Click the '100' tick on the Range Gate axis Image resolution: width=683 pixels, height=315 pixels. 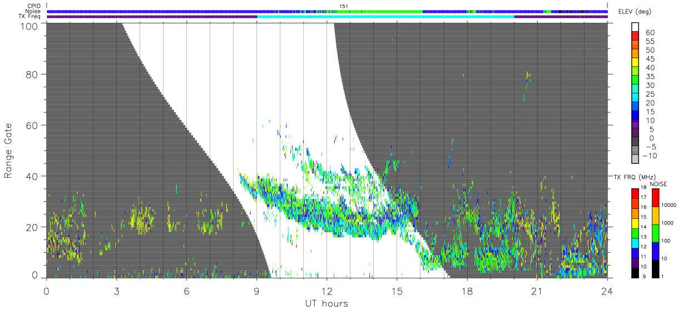tap(30, 26)
